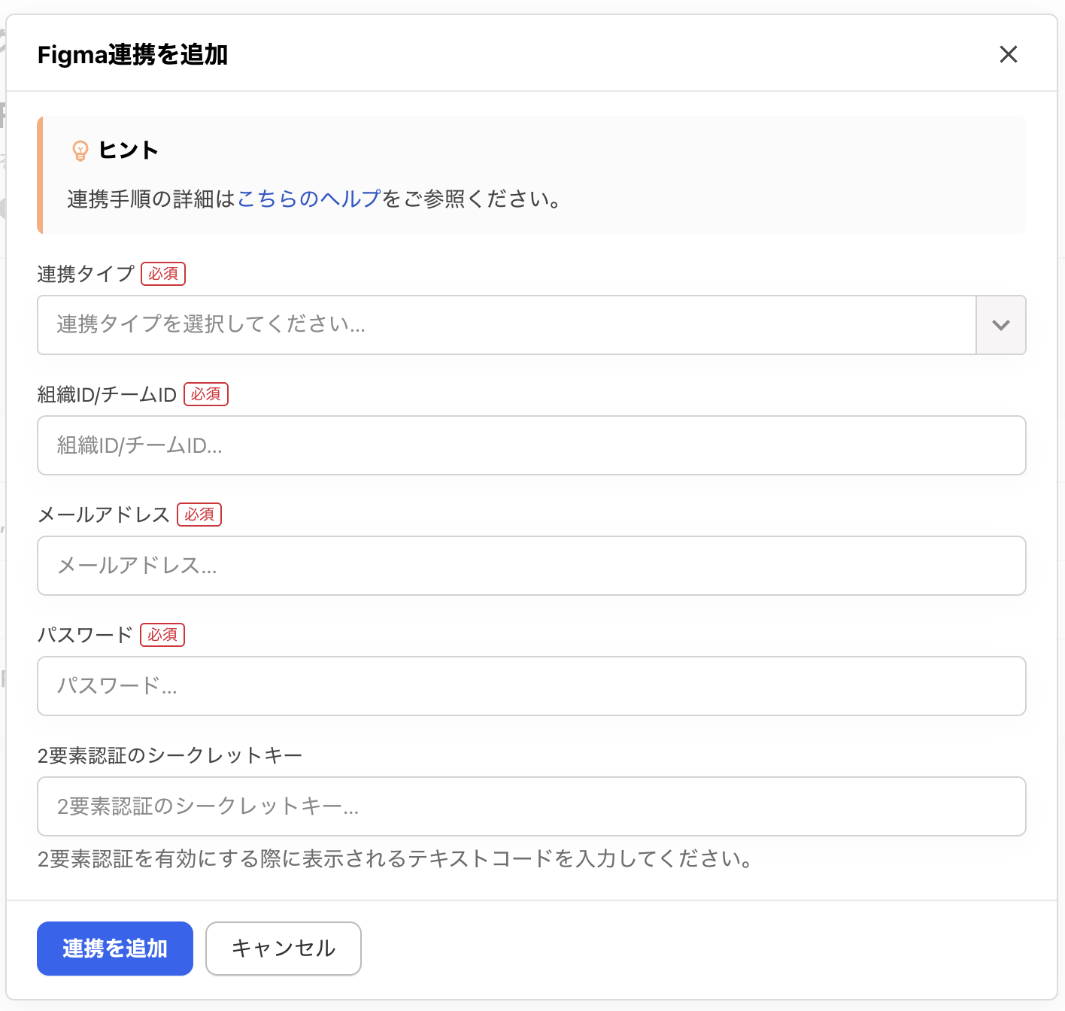The width and height of the screenshot is (1065, 1011).
Task: Click the ヒント heading text
Action: 129,150
